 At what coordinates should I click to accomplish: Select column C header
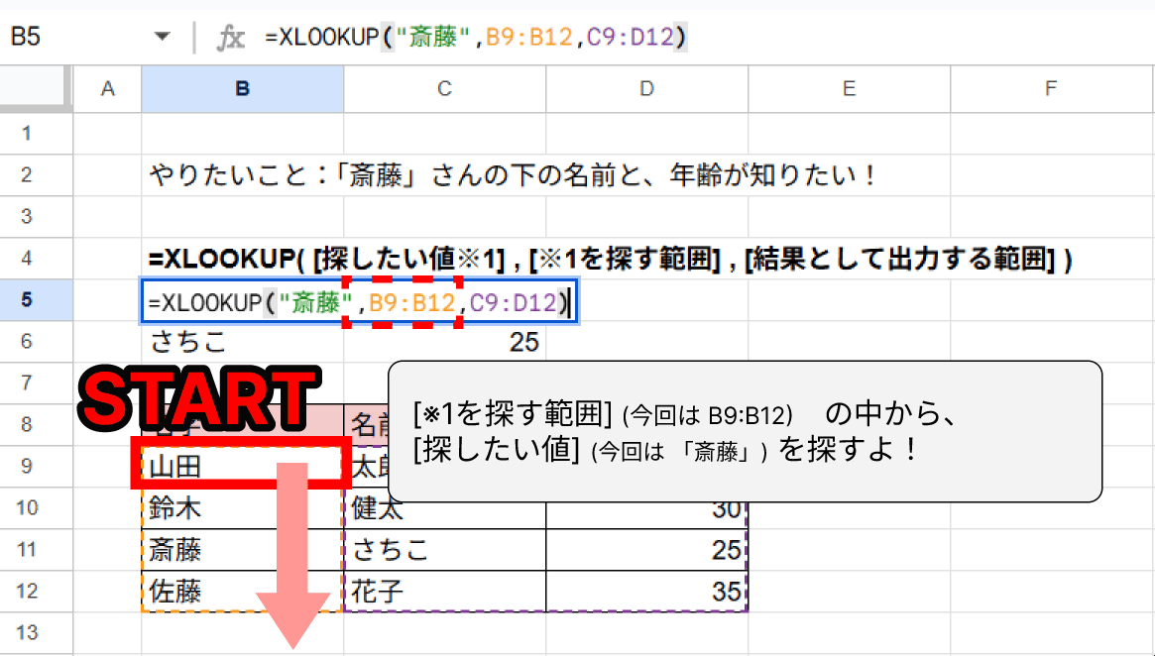(444, 89)
